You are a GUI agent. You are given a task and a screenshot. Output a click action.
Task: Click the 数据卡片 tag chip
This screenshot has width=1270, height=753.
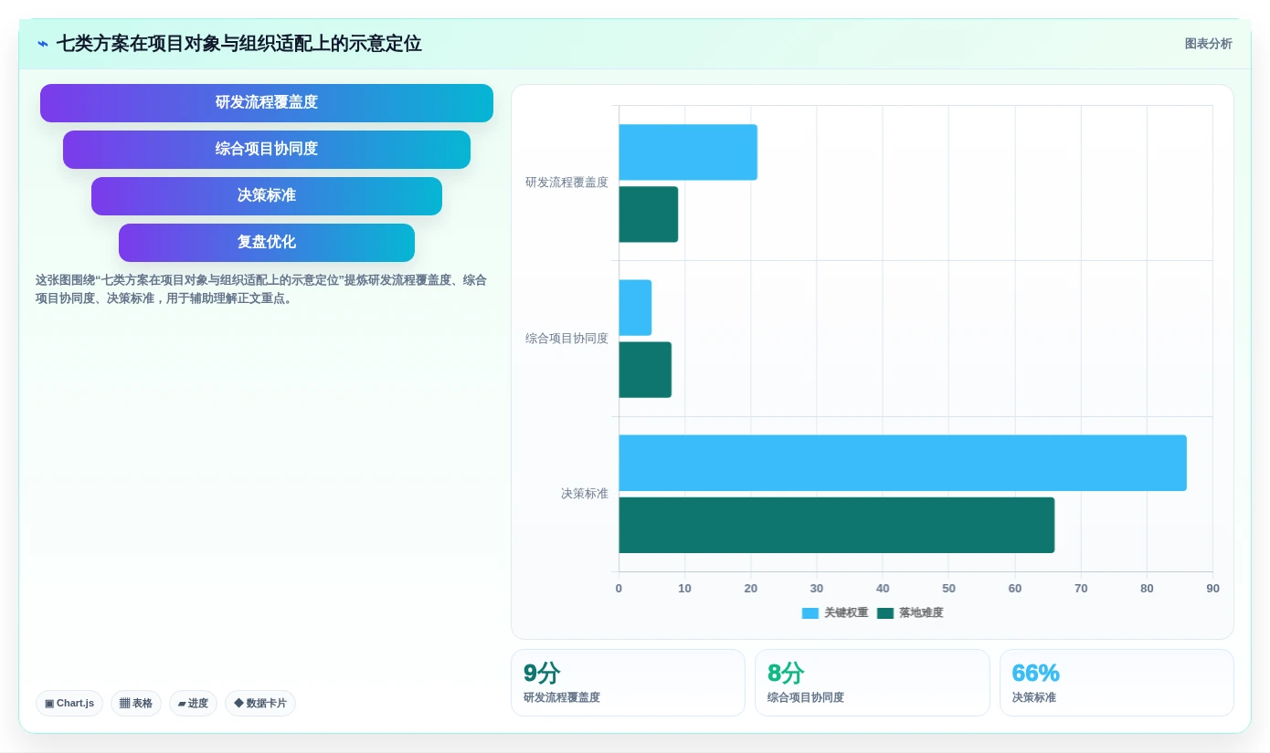[x=260, y=704]
